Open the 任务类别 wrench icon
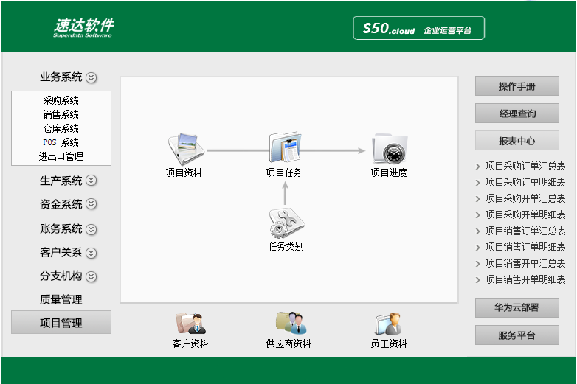The height and width of the screenshot is (384, 577). pos(287,223)
